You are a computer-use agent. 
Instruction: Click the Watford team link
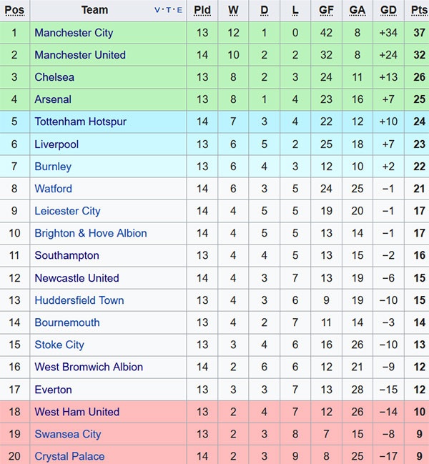point(53,189)
